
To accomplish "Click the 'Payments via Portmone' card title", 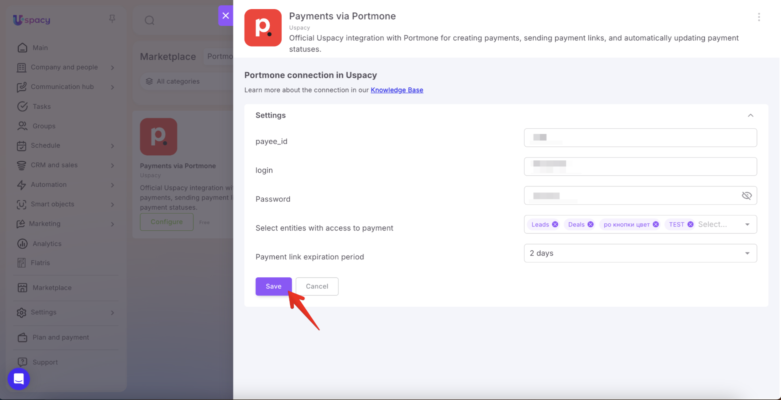I will 178,166.
